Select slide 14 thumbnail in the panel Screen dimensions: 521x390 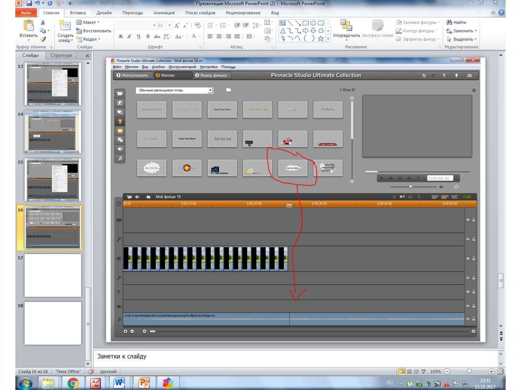point(53,132)
